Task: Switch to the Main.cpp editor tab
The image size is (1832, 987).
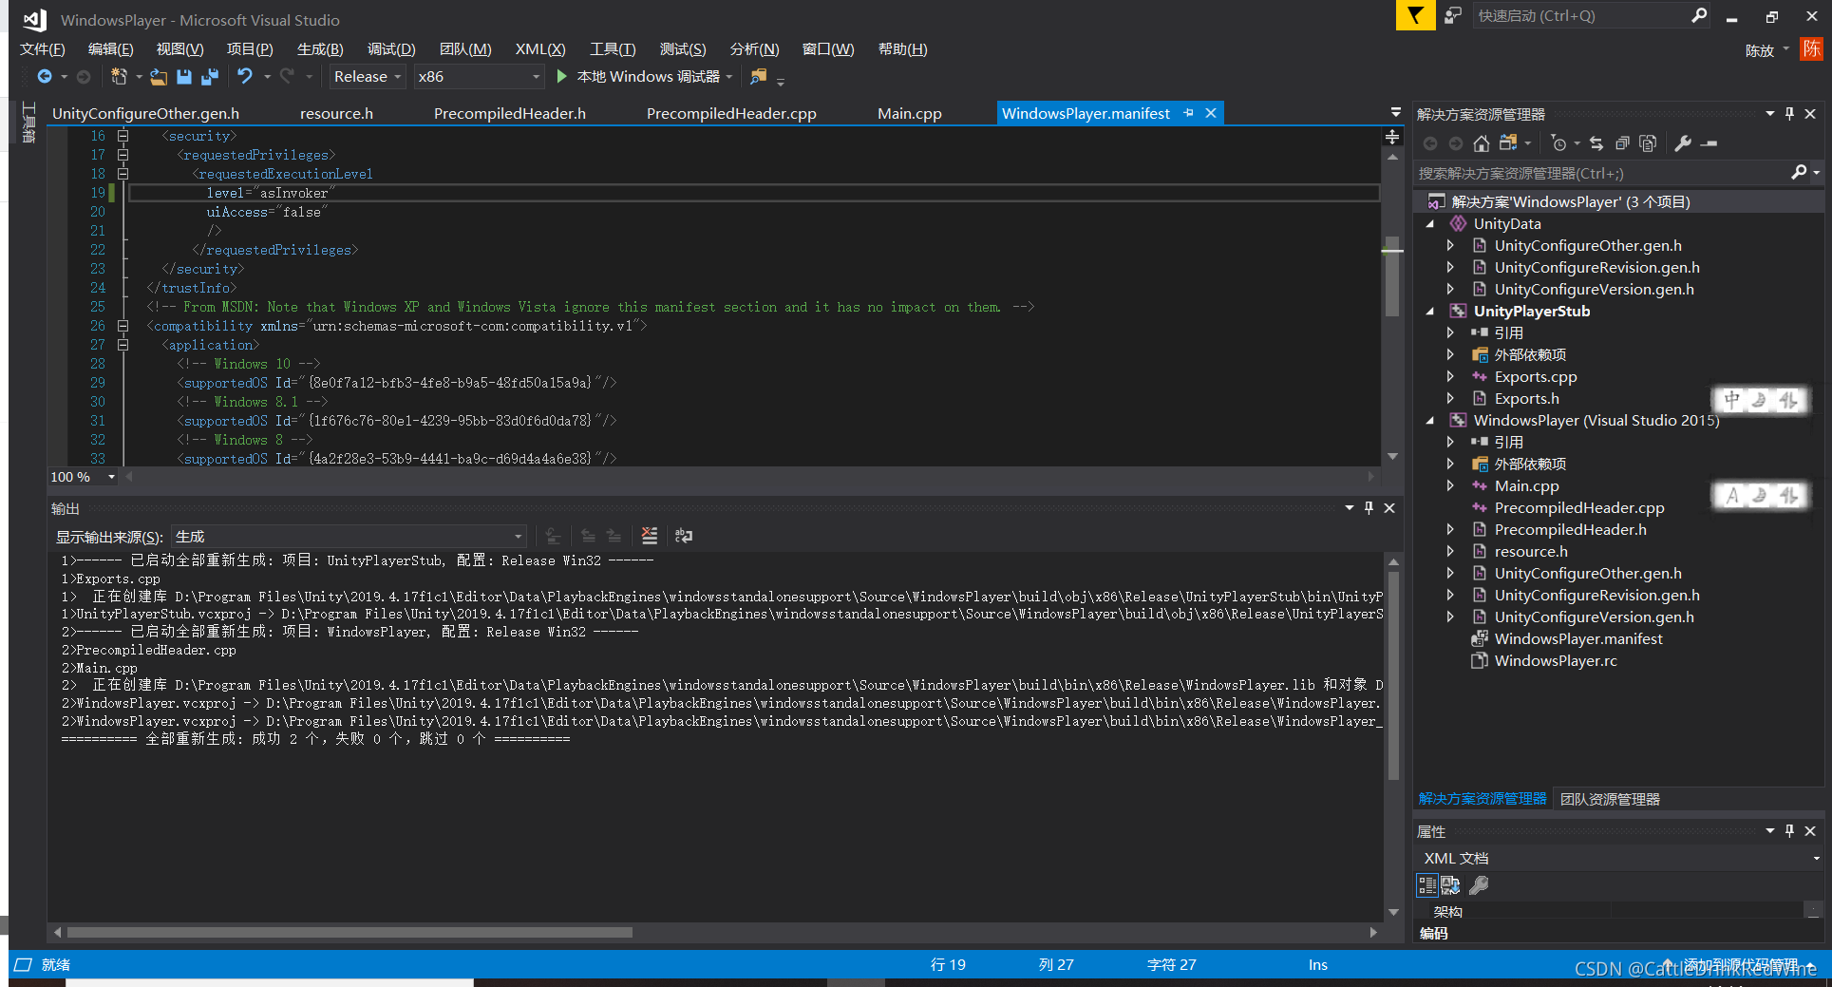Action: coord(909,113)
